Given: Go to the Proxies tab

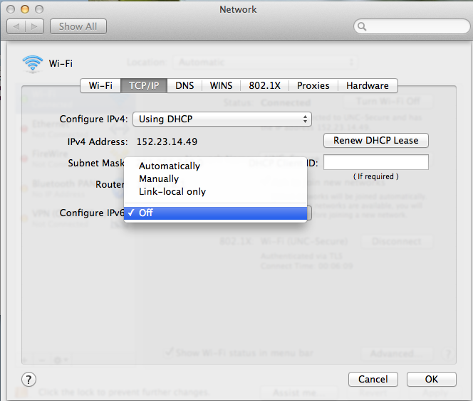Looking at the screenshot, I should pos(313,85).
